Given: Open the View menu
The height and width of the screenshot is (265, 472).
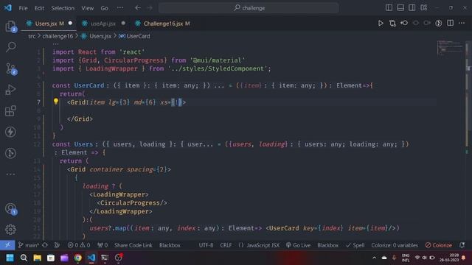Looking at the screenshot, I should click(87, 8).
